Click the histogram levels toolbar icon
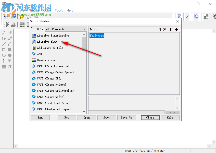The width and height of the screenshot is (216, 153). [13, 25]
